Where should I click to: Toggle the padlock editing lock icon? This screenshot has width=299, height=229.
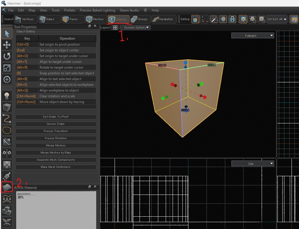(232, 19)
